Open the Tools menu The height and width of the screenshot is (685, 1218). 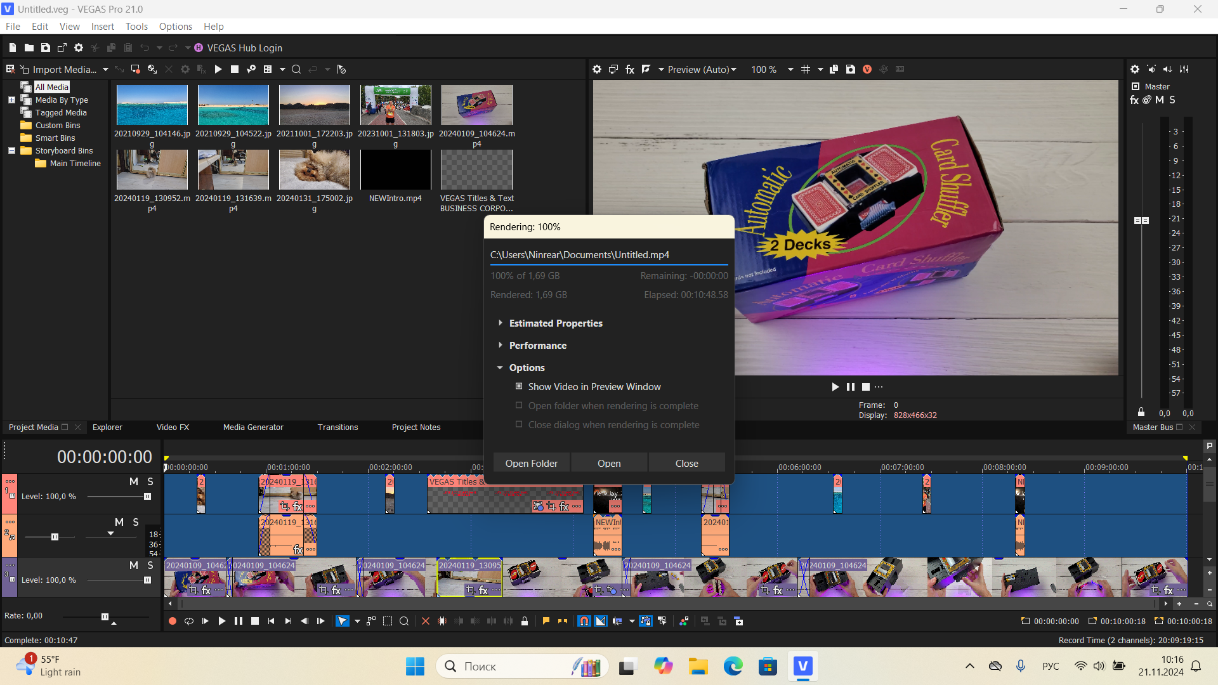click(136, 27)
